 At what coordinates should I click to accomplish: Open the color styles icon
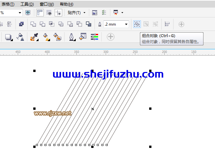pos(94,37)
